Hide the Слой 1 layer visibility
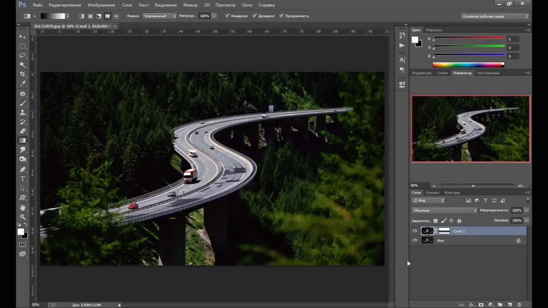Viewport: 548px width, 308px height. tap(414, 231)
